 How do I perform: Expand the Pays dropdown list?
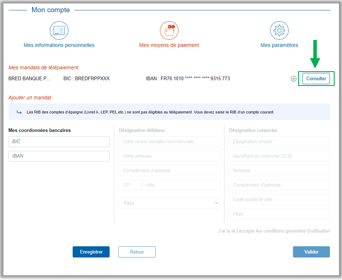point(169,203)
